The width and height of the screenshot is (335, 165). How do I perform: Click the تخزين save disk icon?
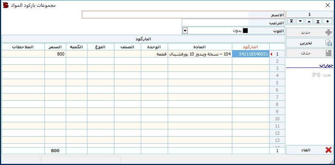coord(328,43)
